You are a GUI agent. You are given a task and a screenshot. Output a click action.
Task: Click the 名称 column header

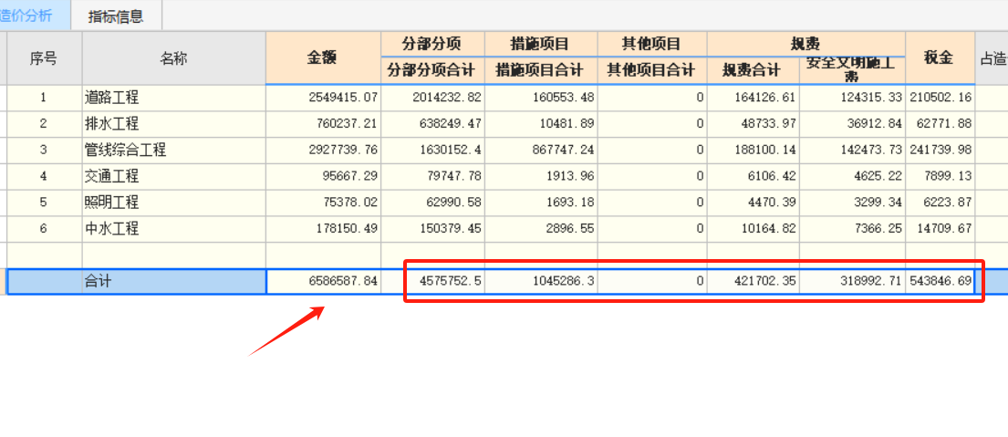point(173,58)
